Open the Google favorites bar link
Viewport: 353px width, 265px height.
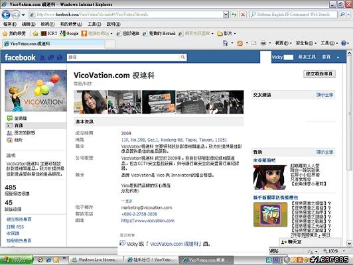69,34
